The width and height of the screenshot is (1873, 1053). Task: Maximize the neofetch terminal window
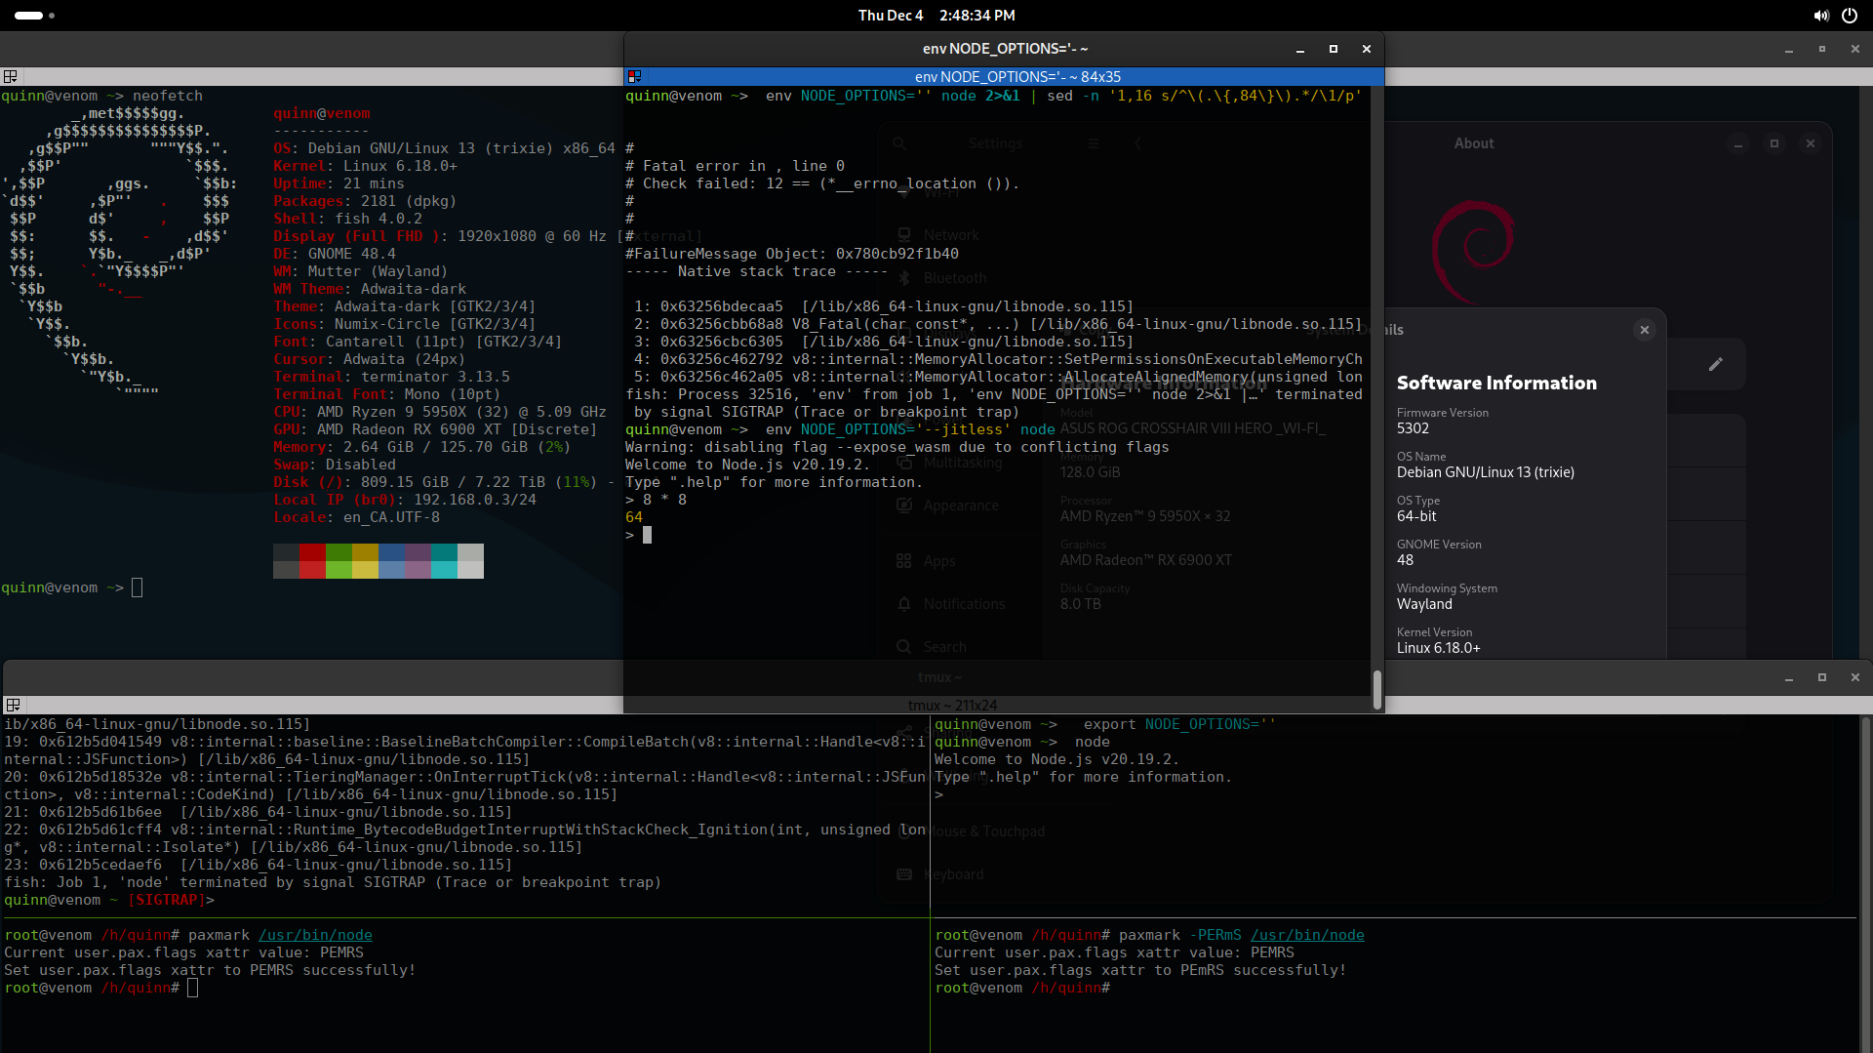pos(1822,49)
